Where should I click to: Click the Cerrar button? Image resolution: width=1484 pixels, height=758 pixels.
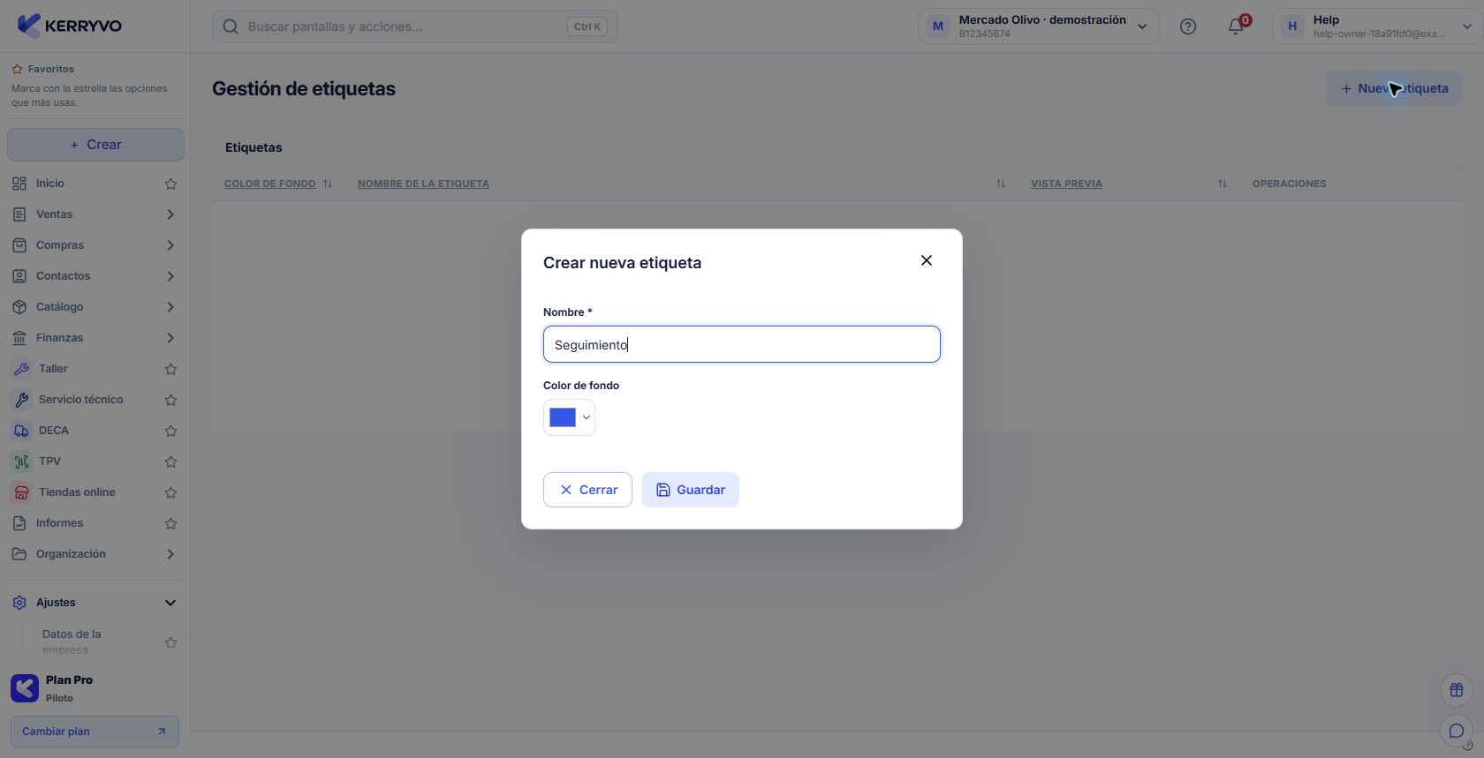[587, 490]
